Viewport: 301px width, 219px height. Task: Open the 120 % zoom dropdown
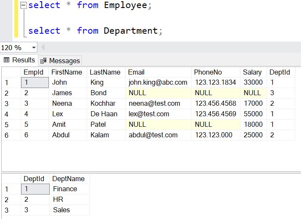(x=34, y=48)
